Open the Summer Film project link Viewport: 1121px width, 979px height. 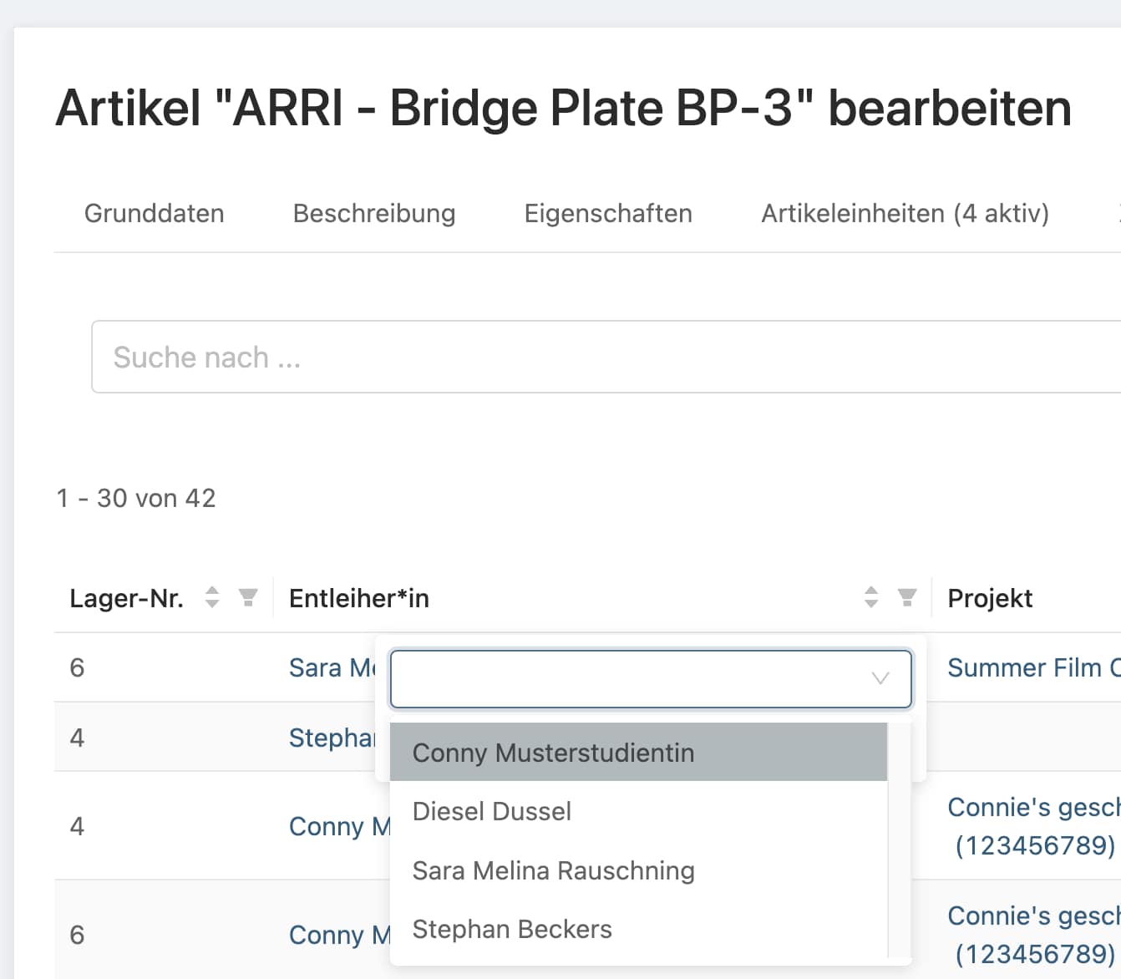[x=1033, y=667]
